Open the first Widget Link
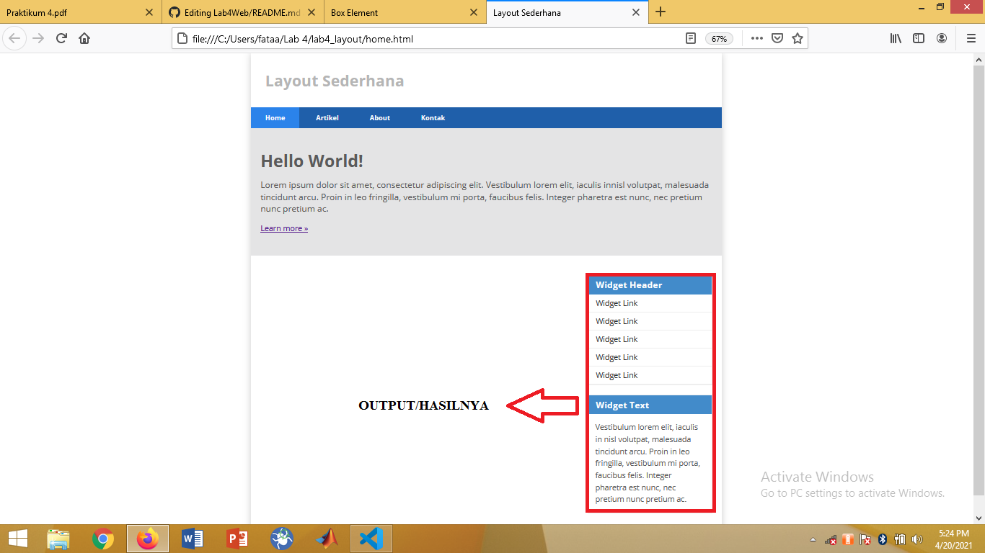This screenshot has width=985, height=553. click(x=617, y=303)
